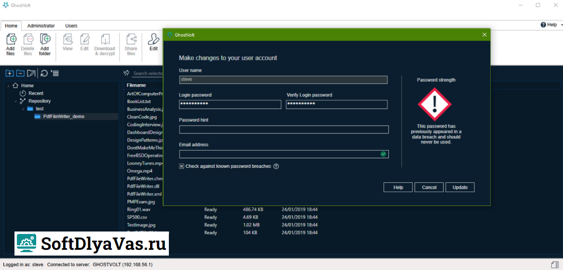The image size is (563, 270).
Task: Switch to the Home ribbon tab
Action: coord(11,26)
